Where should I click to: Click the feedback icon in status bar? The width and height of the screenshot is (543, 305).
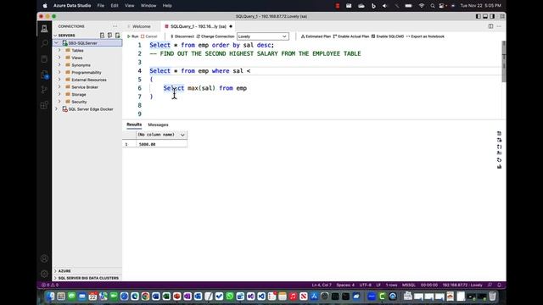pos(490,285)
